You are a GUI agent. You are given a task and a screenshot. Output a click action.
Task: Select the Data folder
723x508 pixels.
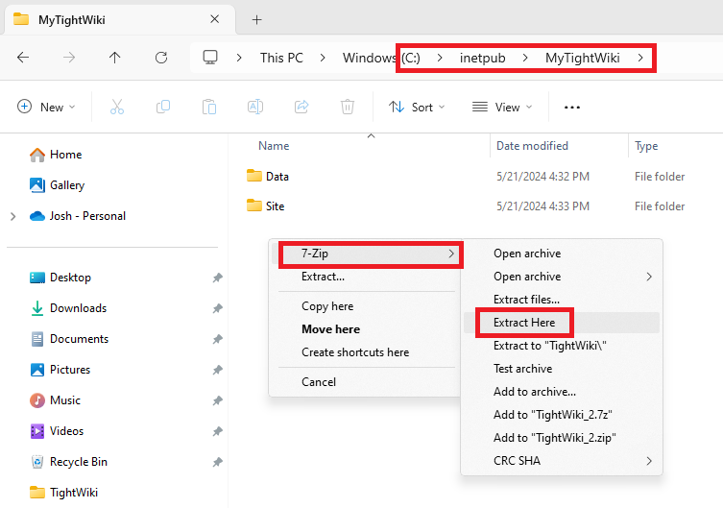click(277, 177)
